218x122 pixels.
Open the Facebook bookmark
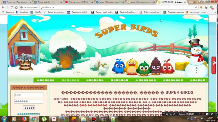click(22, 12)
